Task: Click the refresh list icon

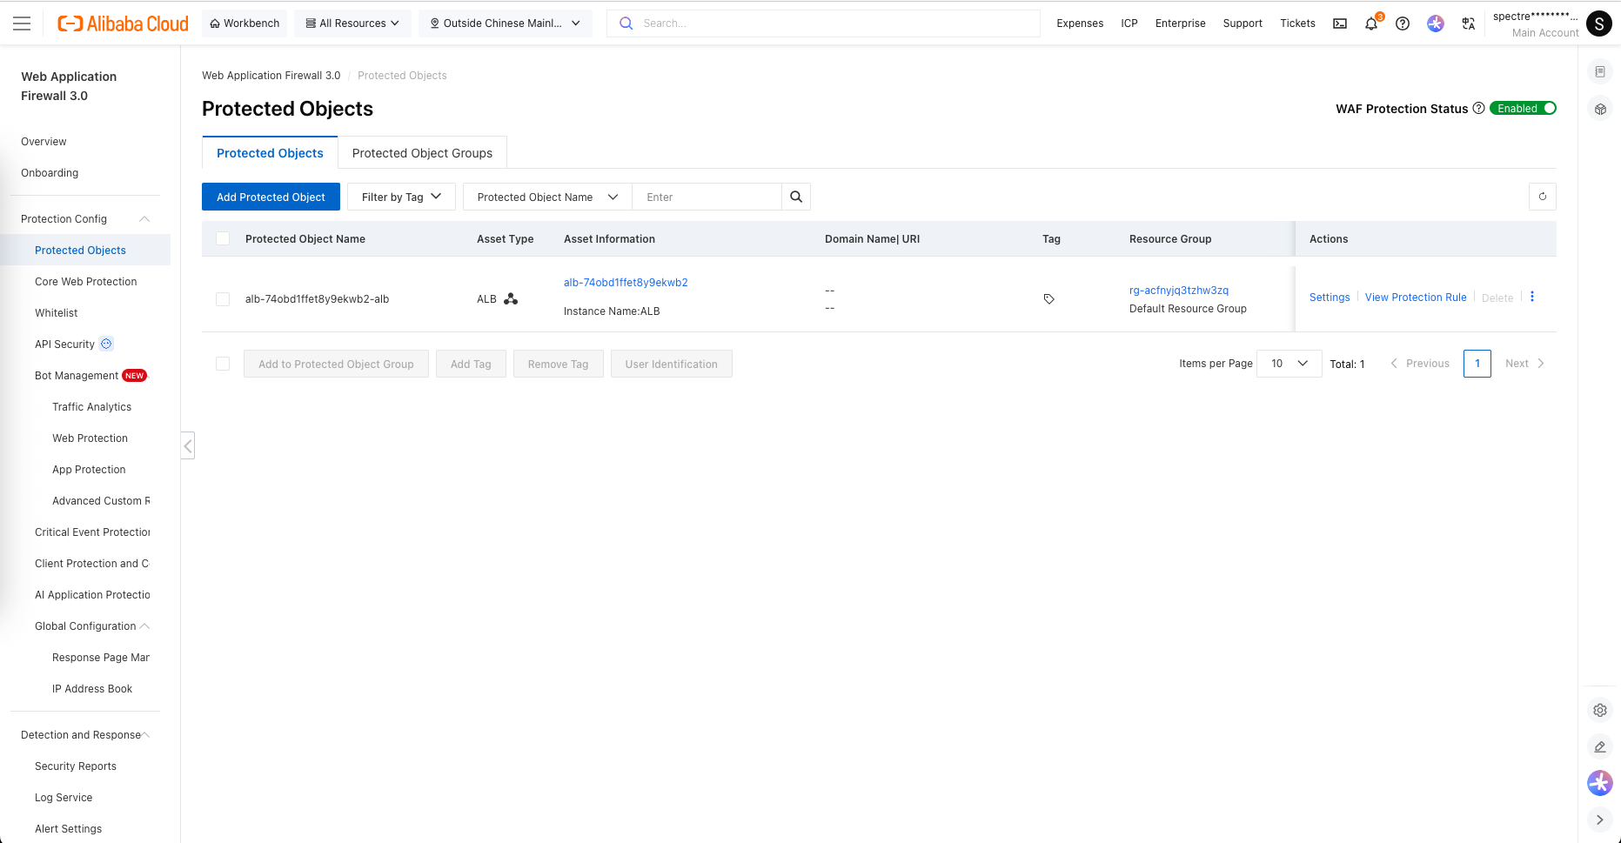Action: tap(1542, 197)
